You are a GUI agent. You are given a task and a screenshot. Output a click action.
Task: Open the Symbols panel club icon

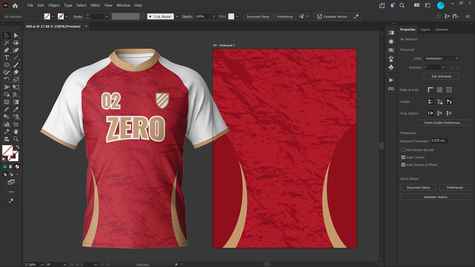(391, 67)
